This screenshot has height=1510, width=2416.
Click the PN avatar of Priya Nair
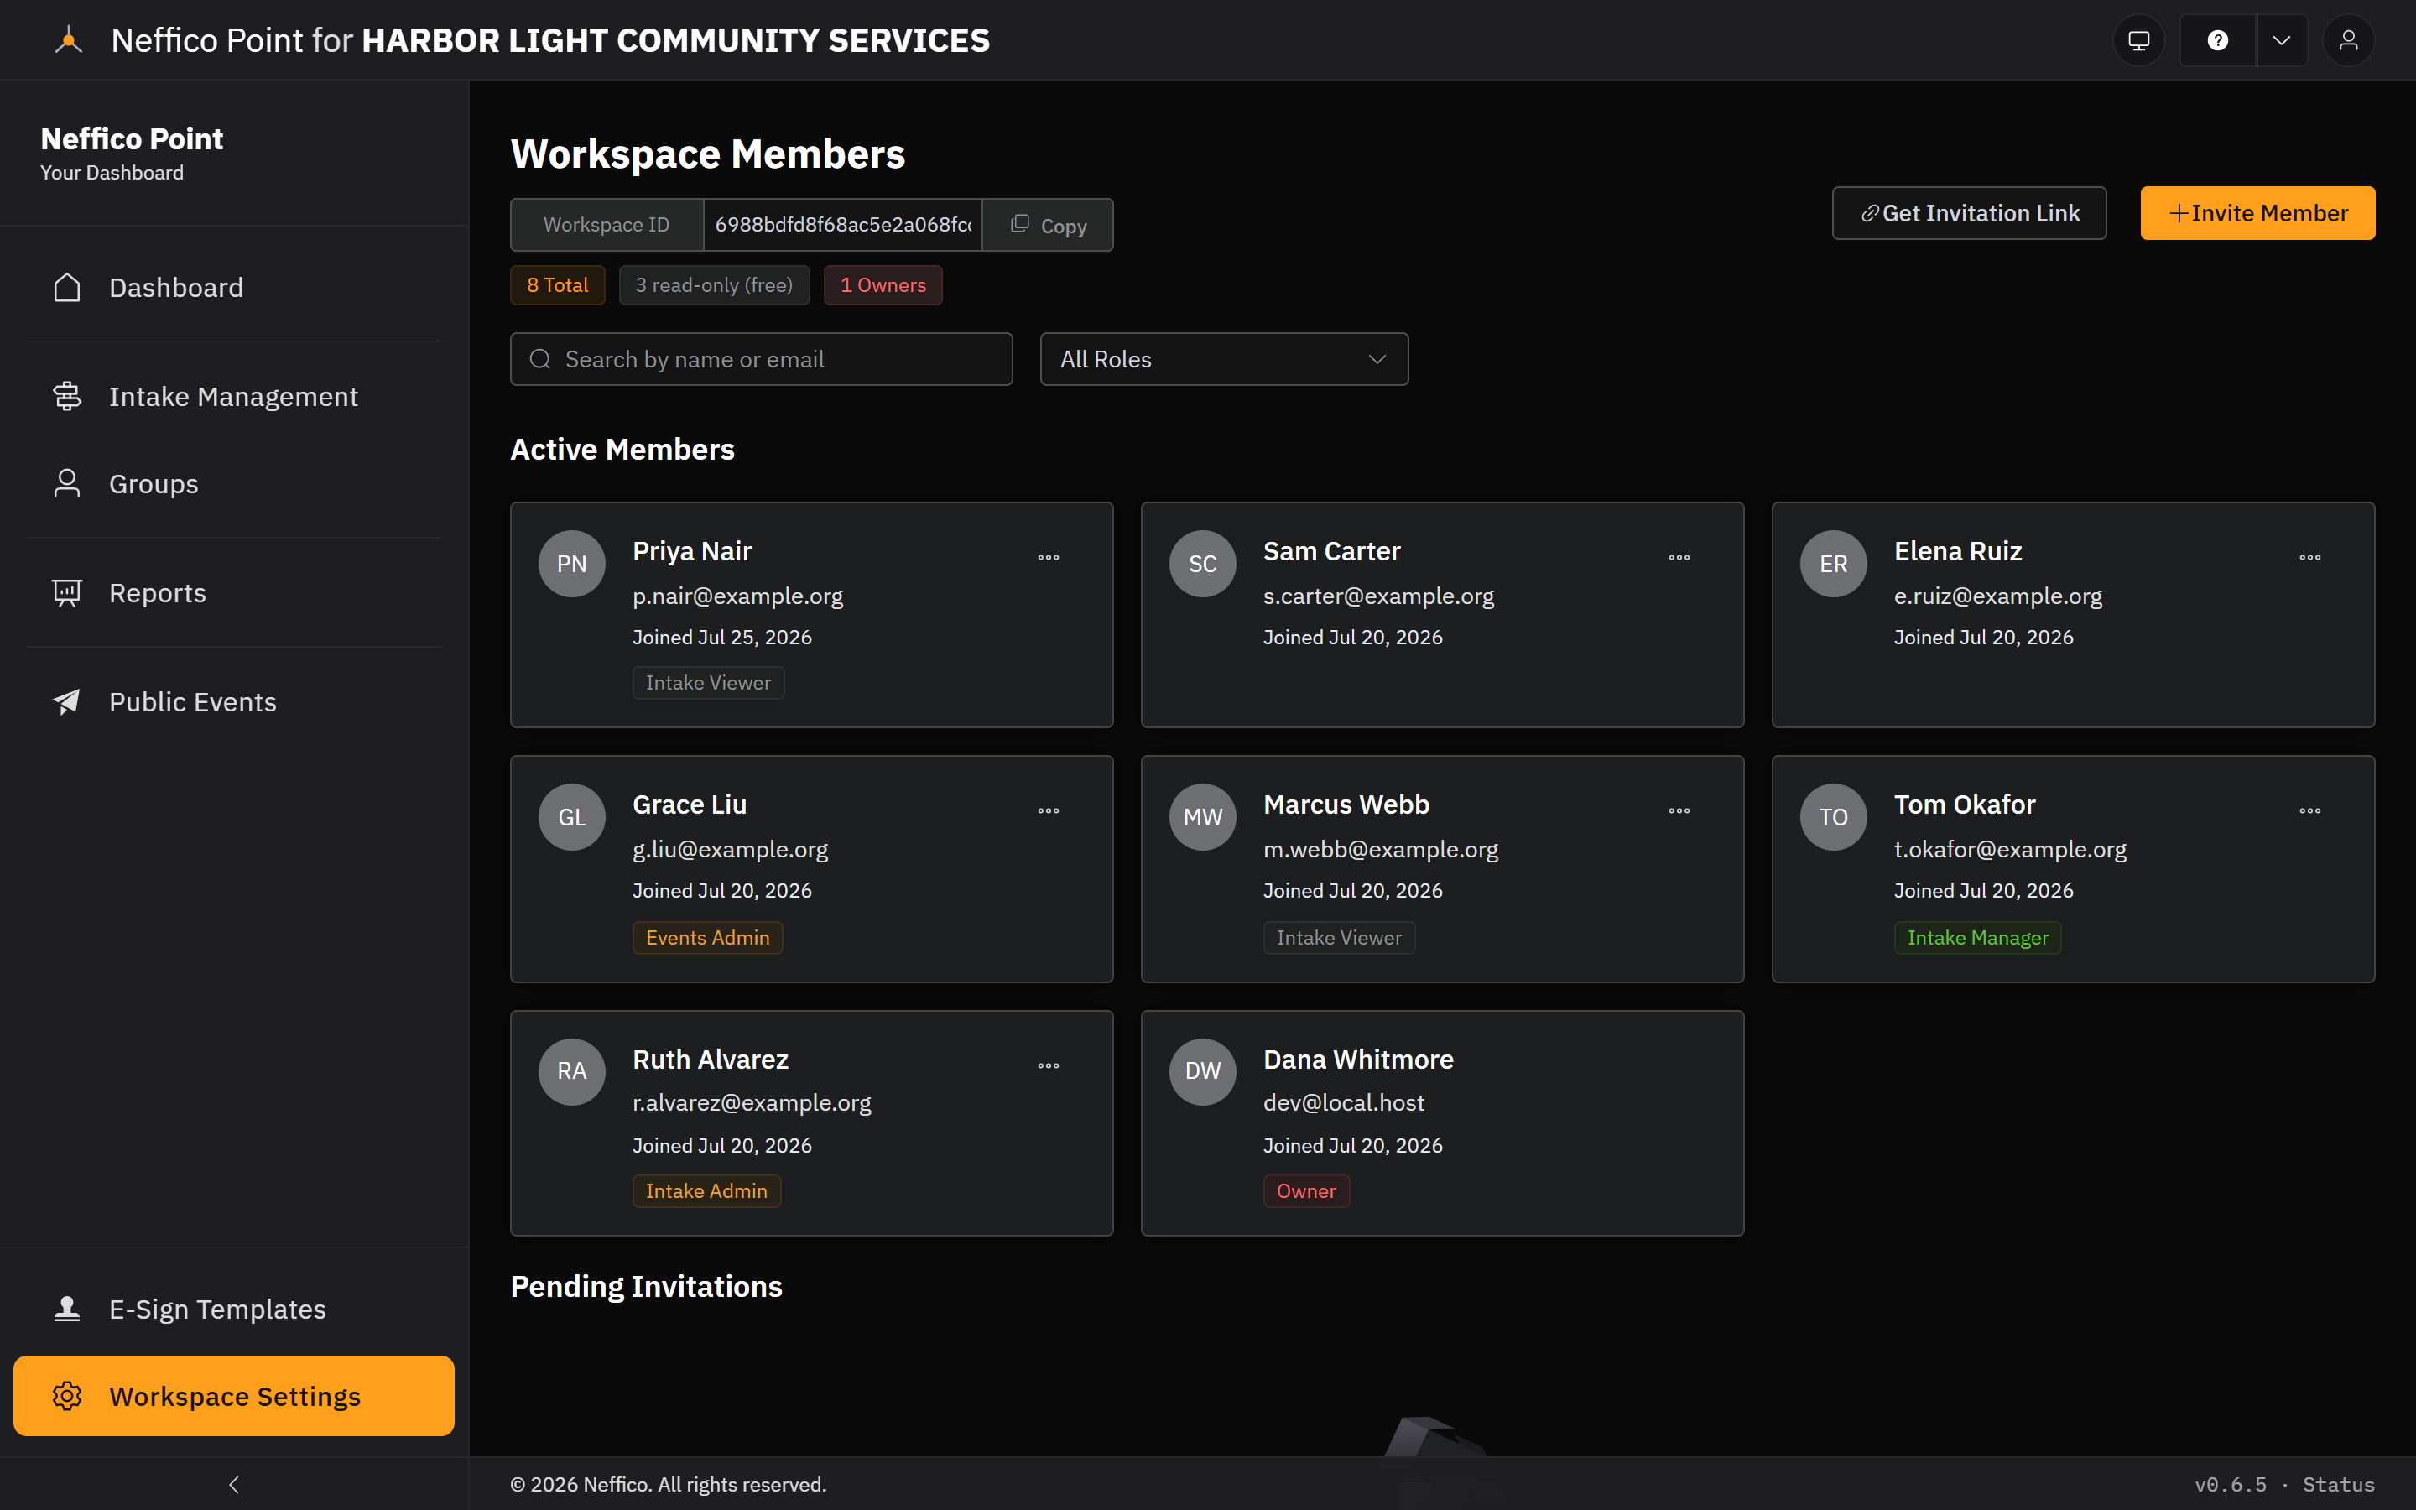(572, 563)
